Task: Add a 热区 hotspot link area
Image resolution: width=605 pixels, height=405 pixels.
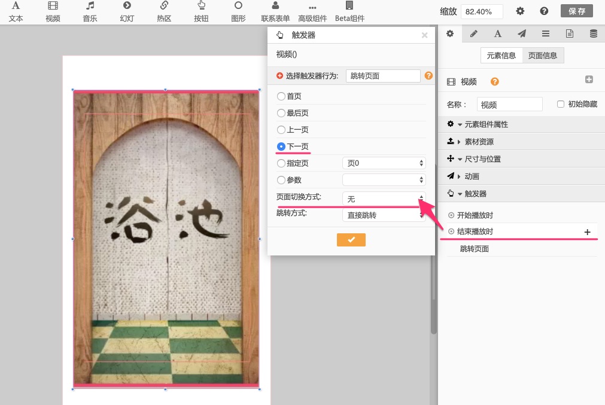Action: click(x=164, y=11)
